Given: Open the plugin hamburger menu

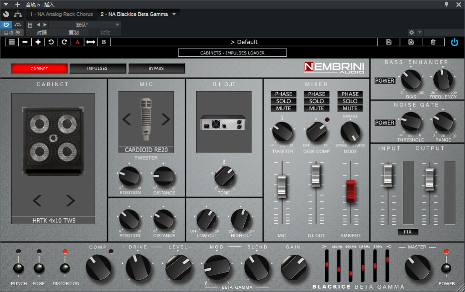Looking at the screenshot, I should coord(12,42).
